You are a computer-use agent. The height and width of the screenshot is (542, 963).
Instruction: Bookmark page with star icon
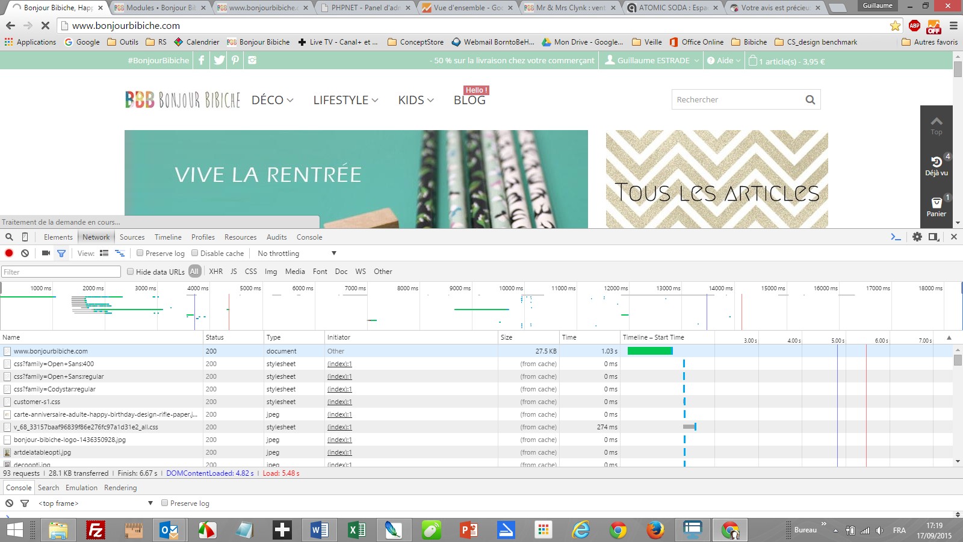[x=895, y=26]
